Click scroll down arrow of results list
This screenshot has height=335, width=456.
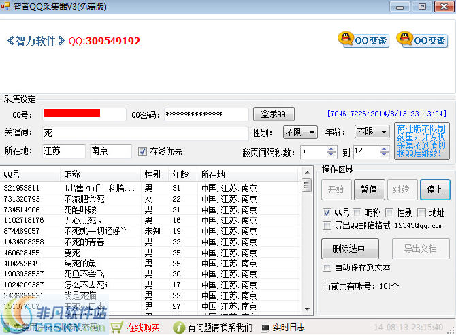point(307,309)
